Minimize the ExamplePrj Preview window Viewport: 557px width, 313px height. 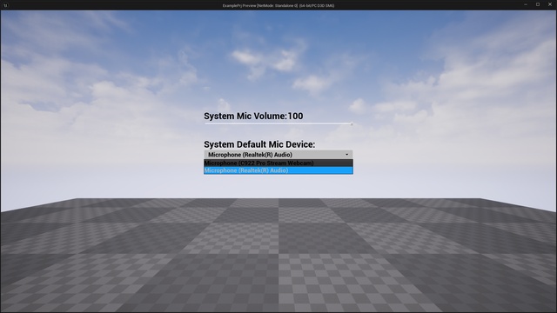click(526, 4)
